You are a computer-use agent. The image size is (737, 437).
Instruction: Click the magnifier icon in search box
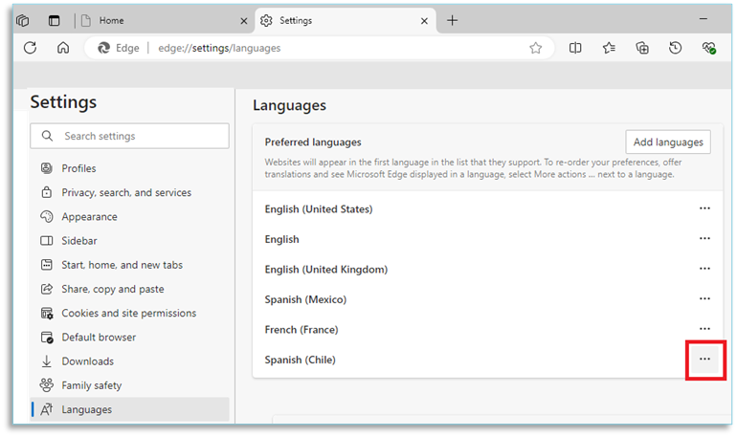pyautogui.click(x=47, y=136)
